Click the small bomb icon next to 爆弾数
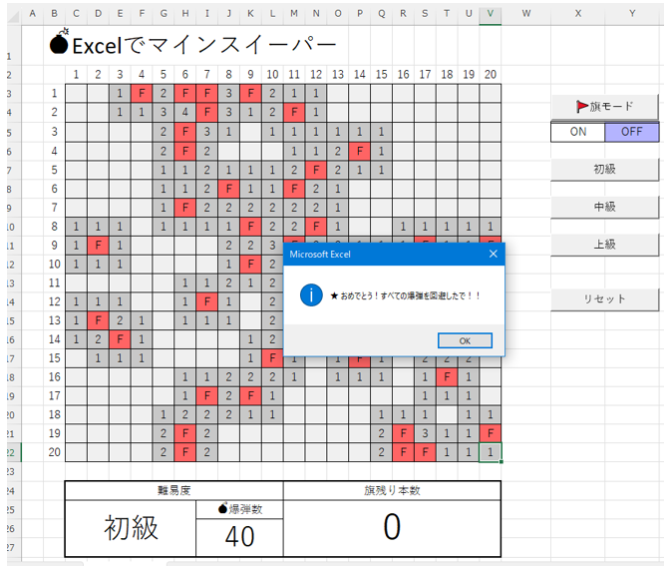 223,508
